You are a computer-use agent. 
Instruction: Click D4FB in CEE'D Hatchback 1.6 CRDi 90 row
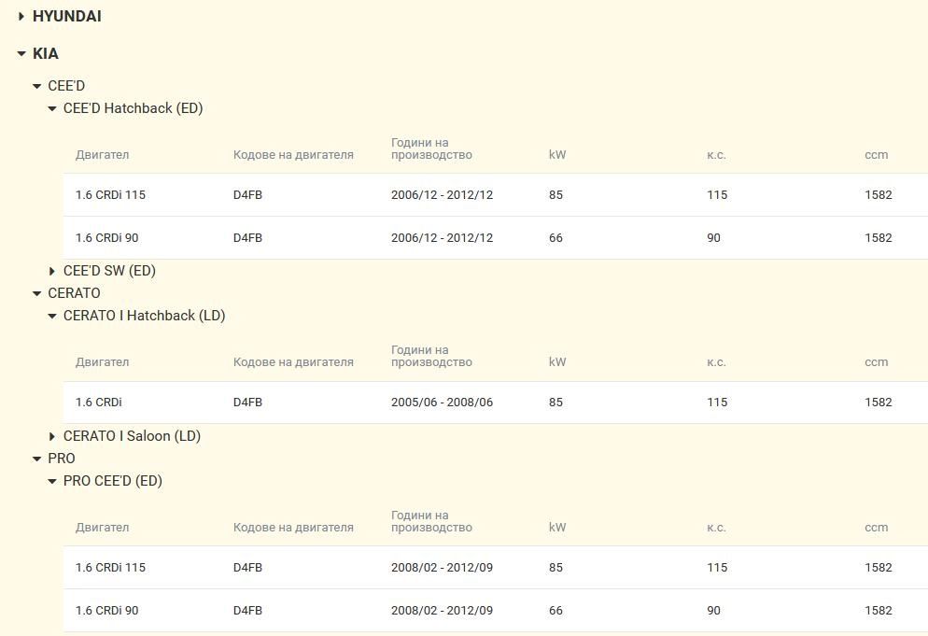click(247, 238)
